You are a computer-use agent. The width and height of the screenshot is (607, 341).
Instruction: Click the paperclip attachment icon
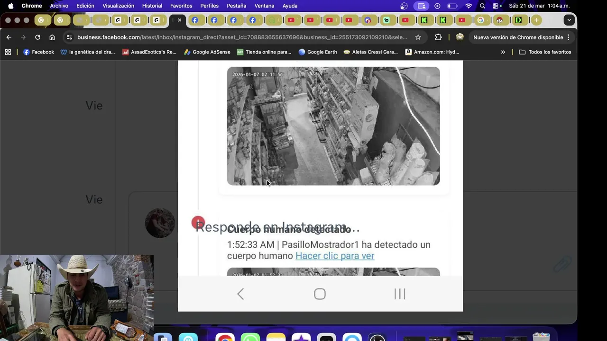coord(562,264)
